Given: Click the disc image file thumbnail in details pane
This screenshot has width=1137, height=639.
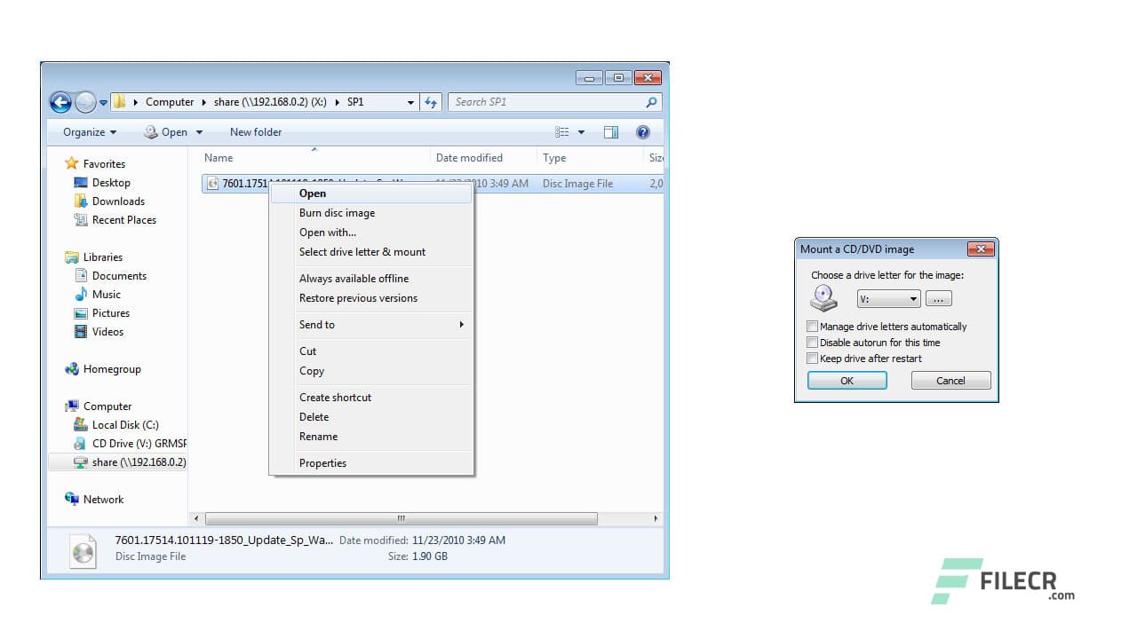Looking at the screenshot, I should click(x=83, y=551).
